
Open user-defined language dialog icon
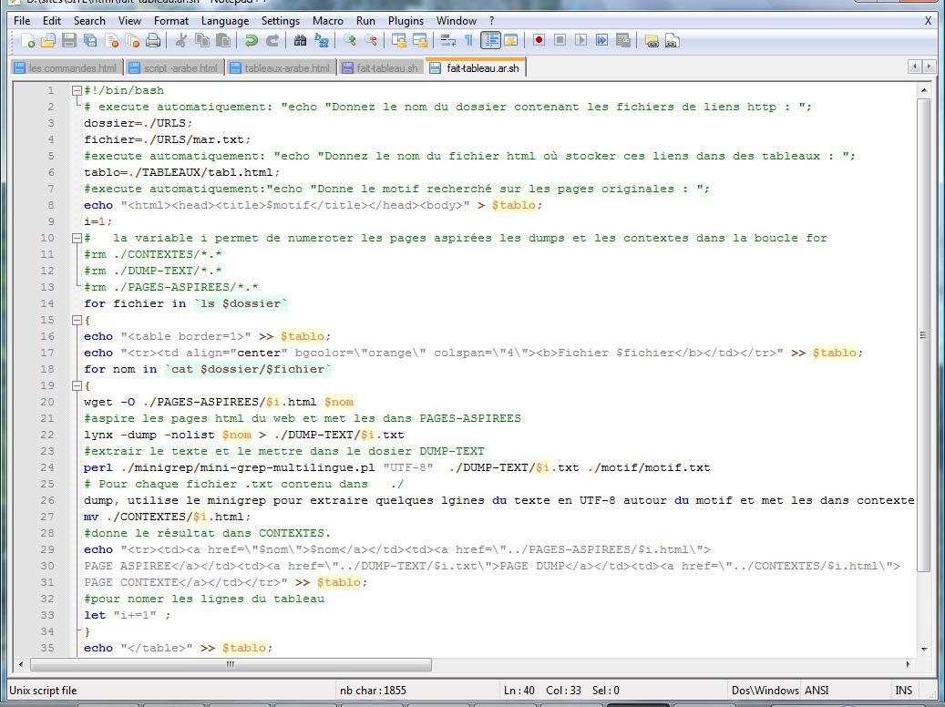pos(511,41)
